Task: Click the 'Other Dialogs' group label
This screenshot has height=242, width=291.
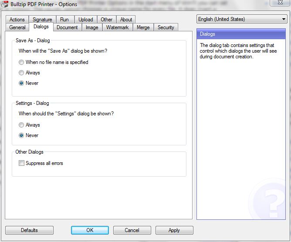Action: pyautogui.click(x=29, y=152)
